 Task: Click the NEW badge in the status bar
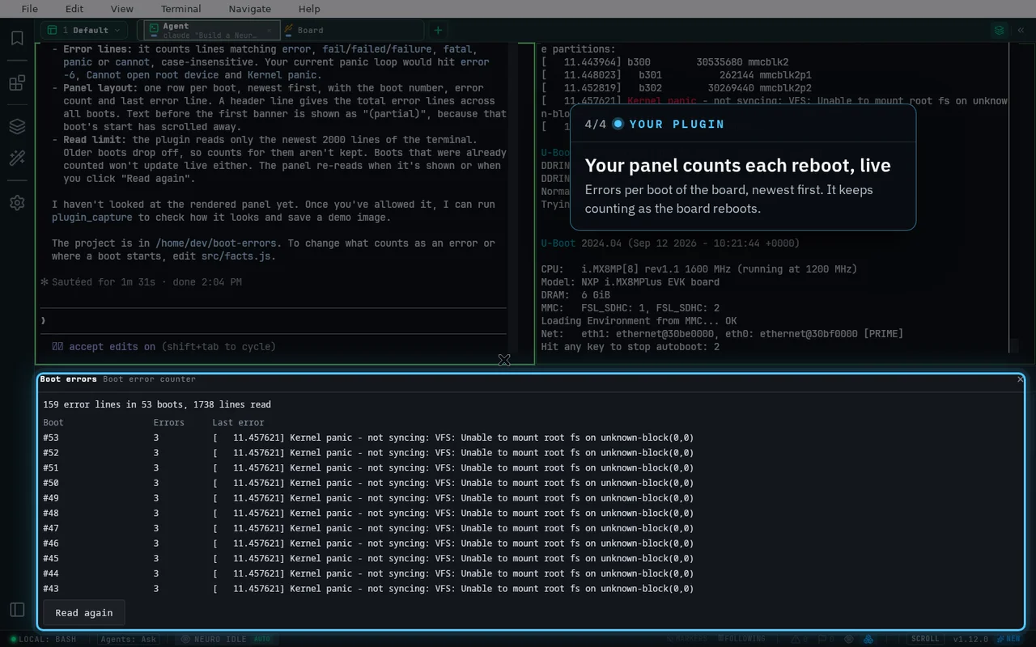[1009, 639]
